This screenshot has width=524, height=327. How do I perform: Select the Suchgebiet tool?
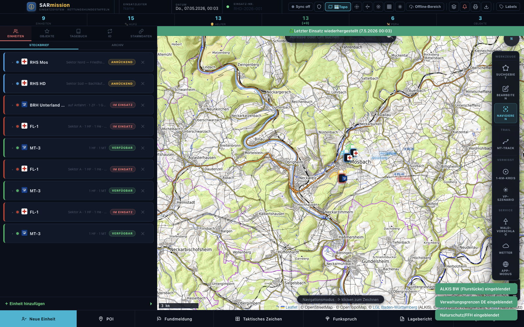506,72
